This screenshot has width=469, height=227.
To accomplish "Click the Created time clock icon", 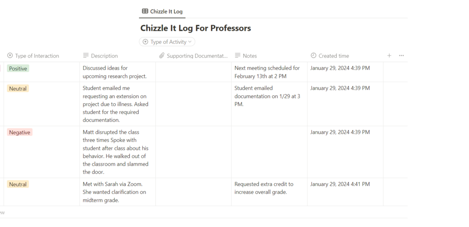I will click(x=313, y=56).
